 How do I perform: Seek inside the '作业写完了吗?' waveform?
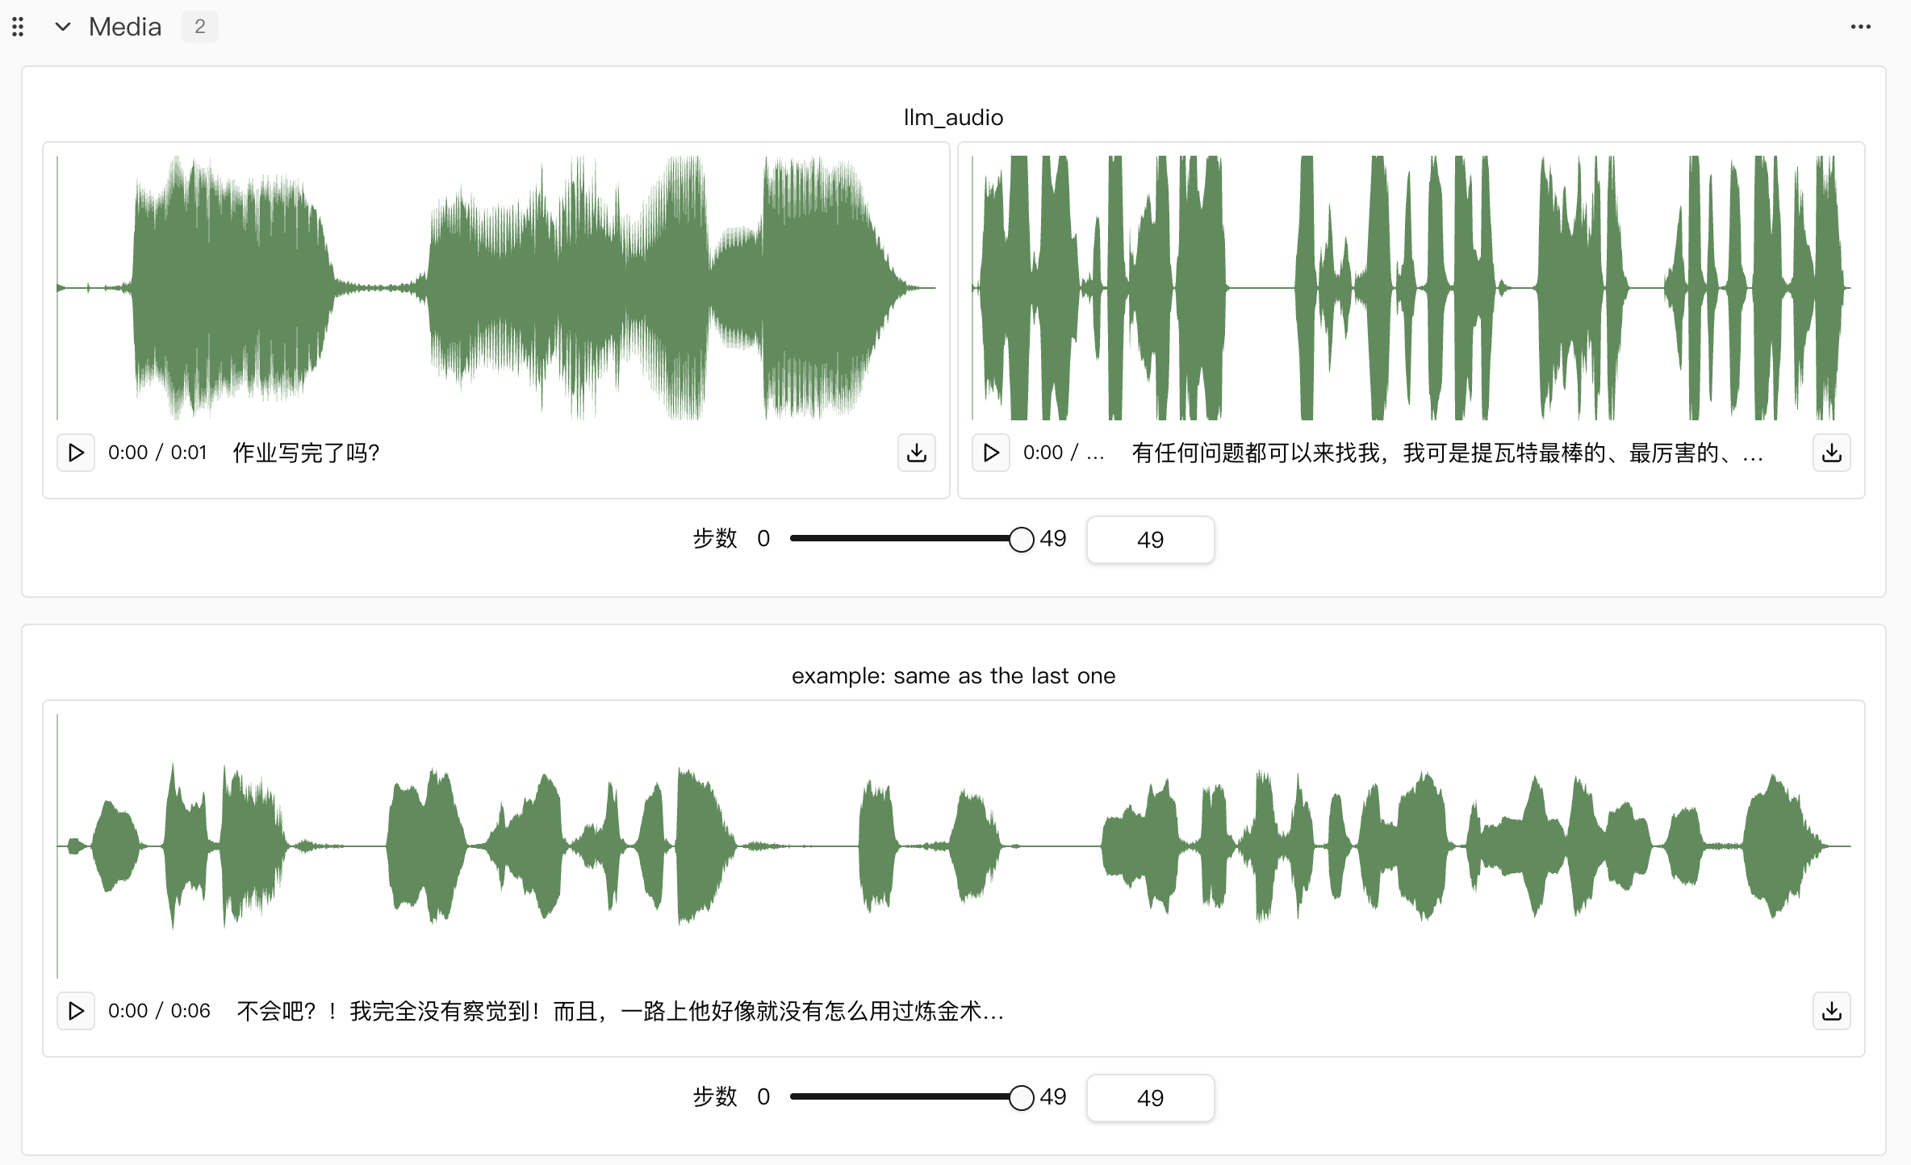(496, 287)
